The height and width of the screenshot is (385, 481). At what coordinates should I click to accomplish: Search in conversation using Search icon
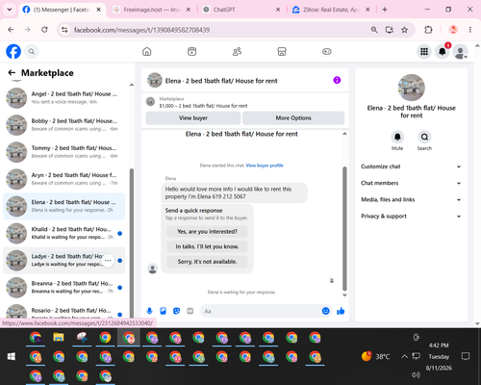pos(424,137)
